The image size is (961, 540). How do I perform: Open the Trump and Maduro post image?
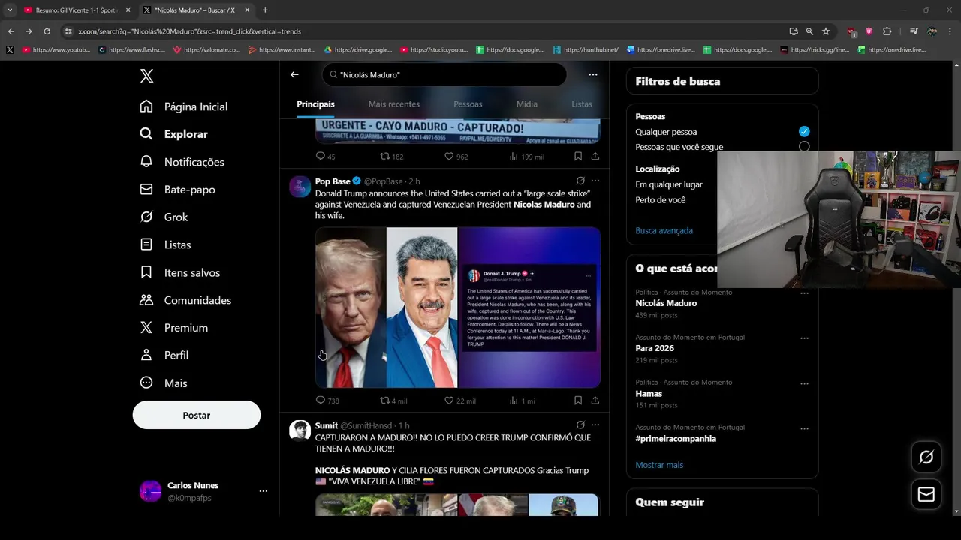[x=457, y=307]
